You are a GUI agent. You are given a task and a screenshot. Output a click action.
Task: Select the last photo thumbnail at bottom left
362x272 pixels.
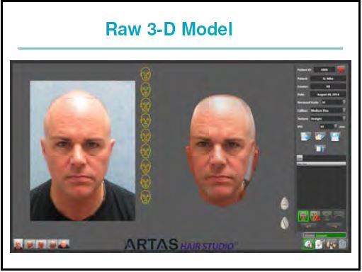coord(64,244)
